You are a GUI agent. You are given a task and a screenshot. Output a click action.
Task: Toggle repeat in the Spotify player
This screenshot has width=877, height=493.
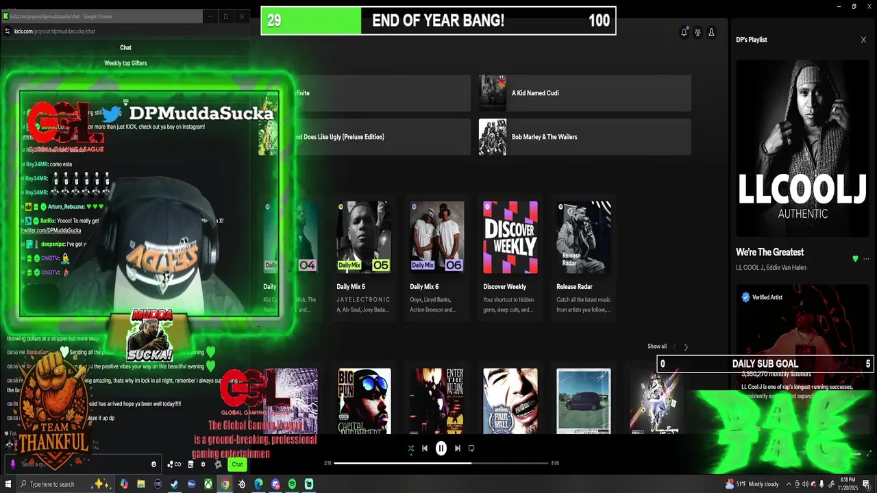(x=471, y=448)
